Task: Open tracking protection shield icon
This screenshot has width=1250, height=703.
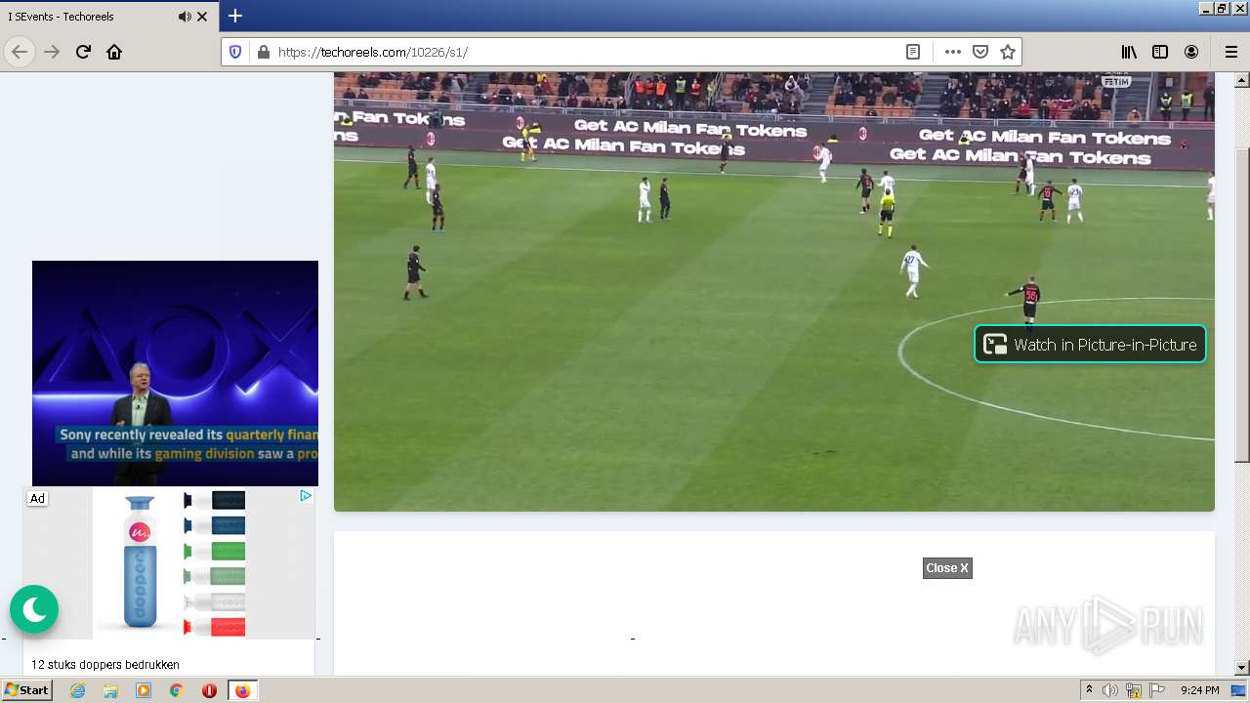Action: (x=235, y=52)
